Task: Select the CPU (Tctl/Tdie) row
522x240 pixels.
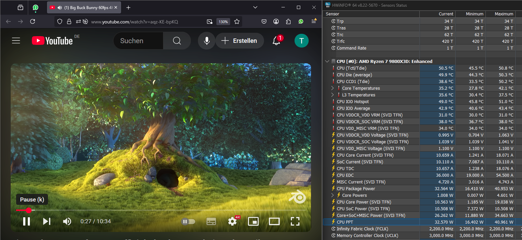Action: pyautogui.click(x=422, y=68)
